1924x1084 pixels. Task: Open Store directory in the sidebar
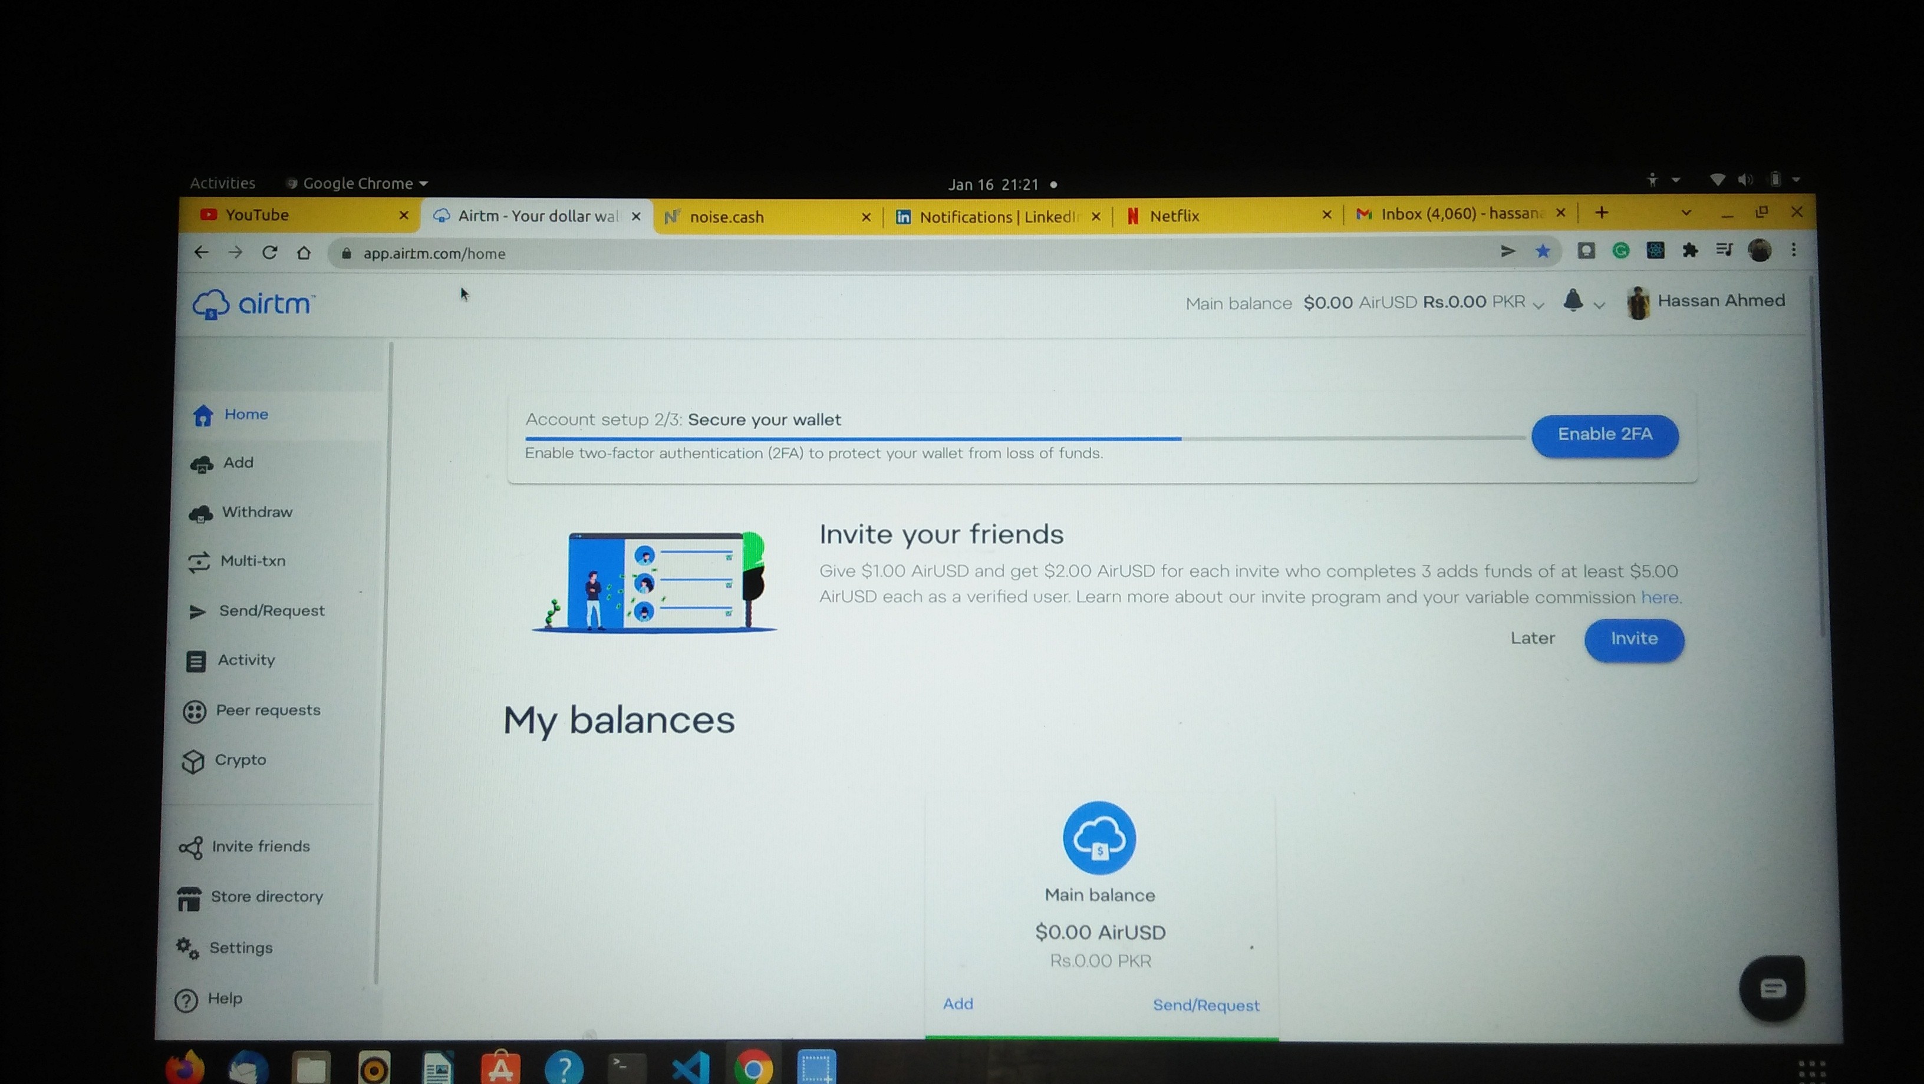tap(250, 897)
